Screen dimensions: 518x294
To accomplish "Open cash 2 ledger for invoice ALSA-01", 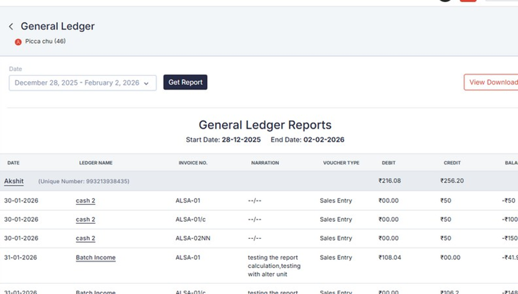I will pyautogui.click(x=86, y=201).
